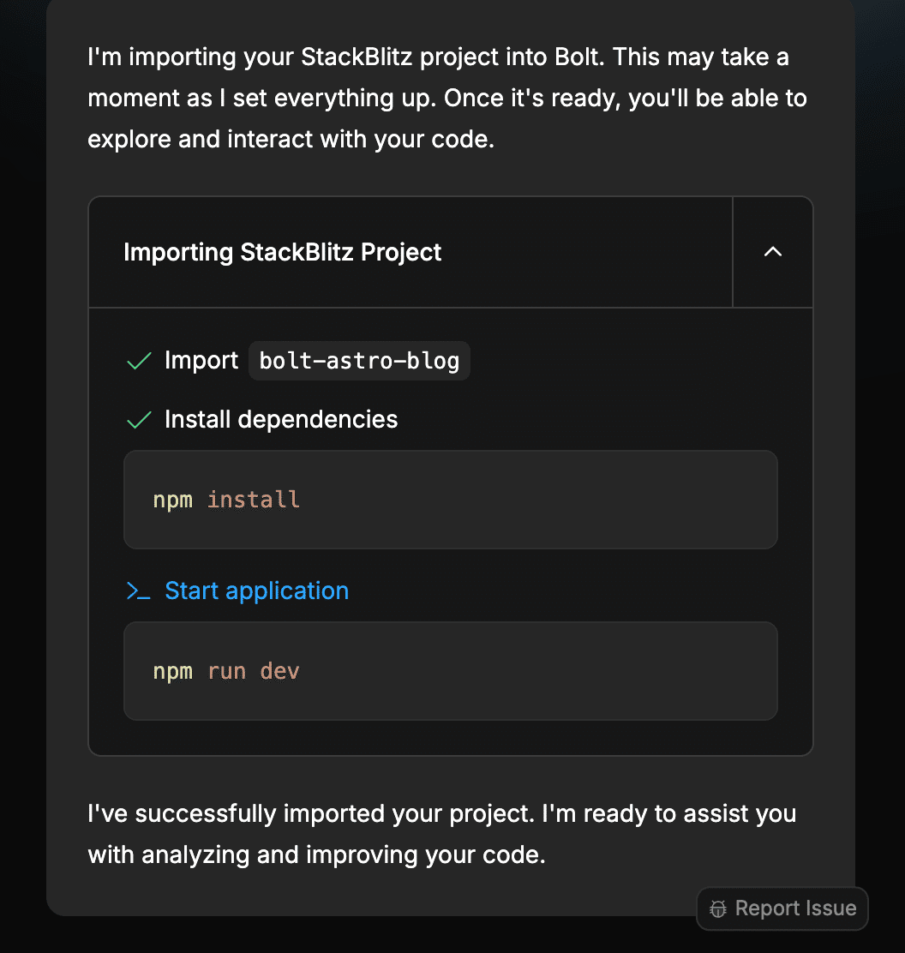Viewport: 905px width, 953px height.
Task: Click the word install in the code block
Action: pos(254,500)
